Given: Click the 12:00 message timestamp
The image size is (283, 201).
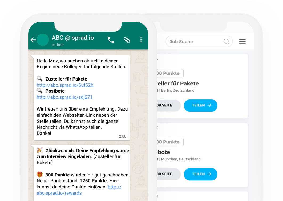Looking at the screenshot, I should tap(122, 136).
